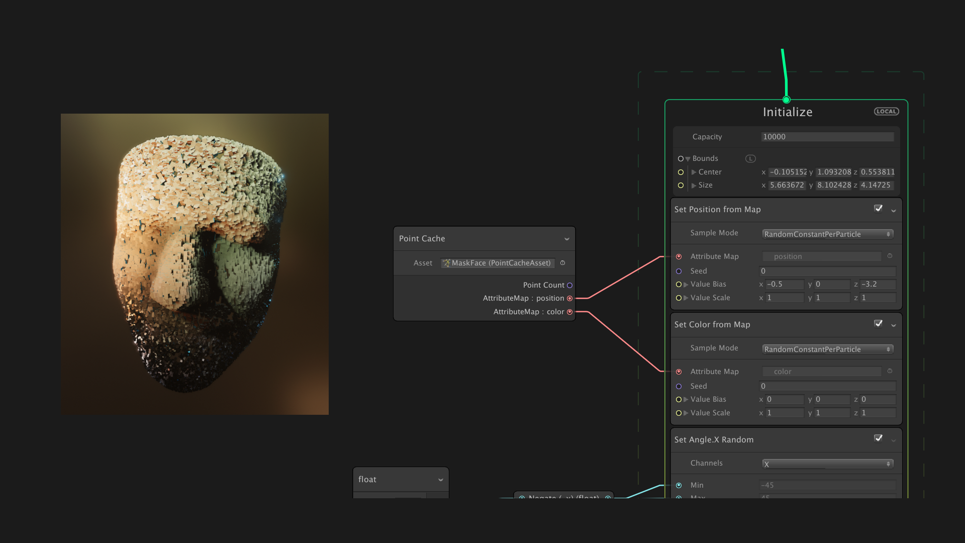Viewport: 965px width, 543px height.
Task: Click the Size y value field
Action: tap(834, 186)
